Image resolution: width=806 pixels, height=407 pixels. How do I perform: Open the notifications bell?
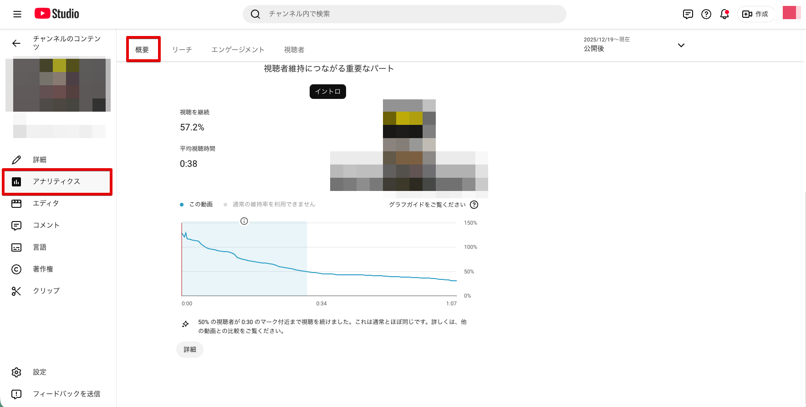click(x=724, y=14)
